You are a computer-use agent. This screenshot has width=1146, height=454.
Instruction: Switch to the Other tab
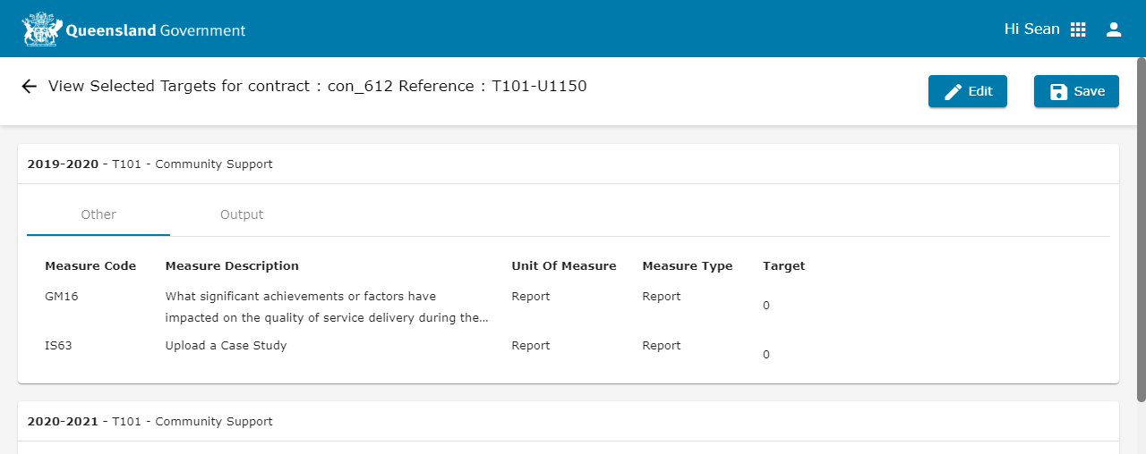[98, 214]
